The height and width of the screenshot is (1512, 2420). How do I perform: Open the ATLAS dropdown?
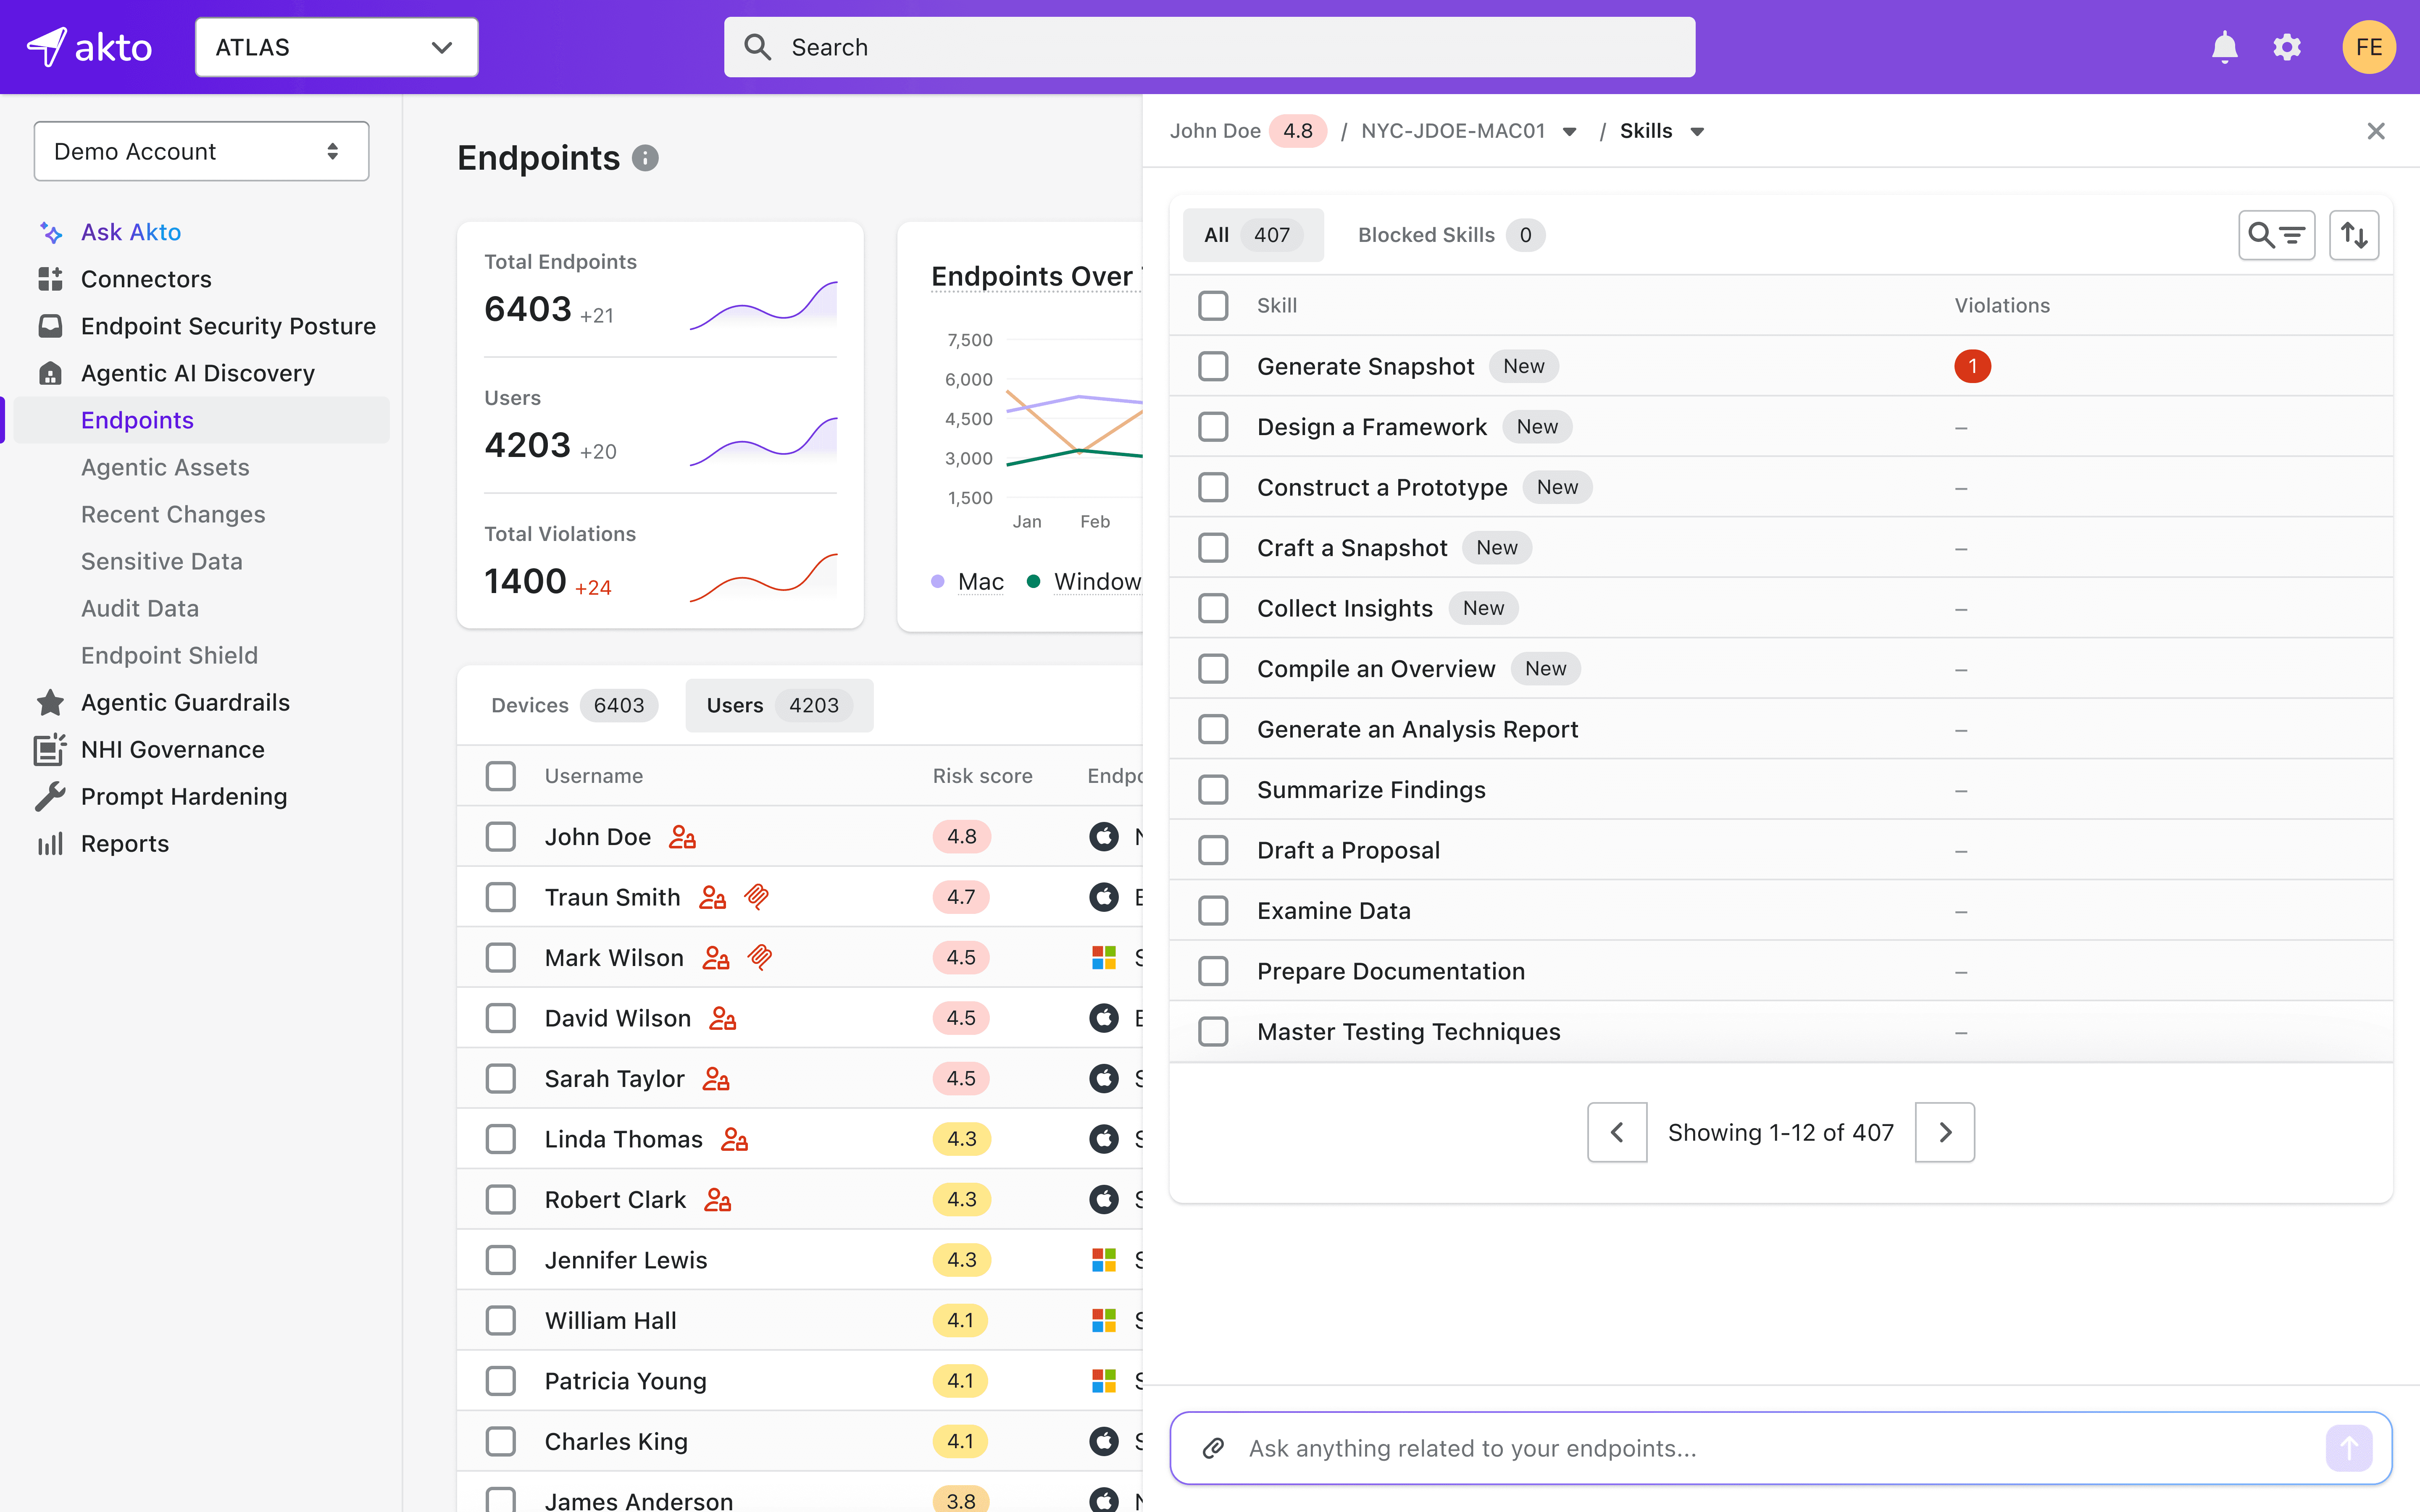click(x=337, y=47)
